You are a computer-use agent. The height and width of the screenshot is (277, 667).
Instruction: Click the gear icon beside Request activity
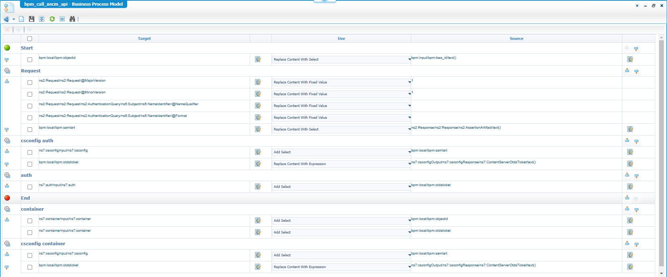(x=7, y=71)
